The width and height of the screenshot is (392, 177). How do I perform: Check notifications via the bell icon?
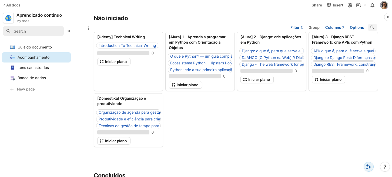tap(372, 5)
